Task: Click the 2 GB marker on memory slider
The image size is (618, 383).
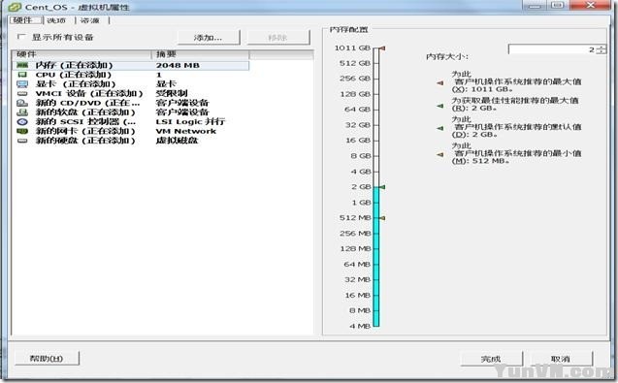Action: [x=381, y=187]
